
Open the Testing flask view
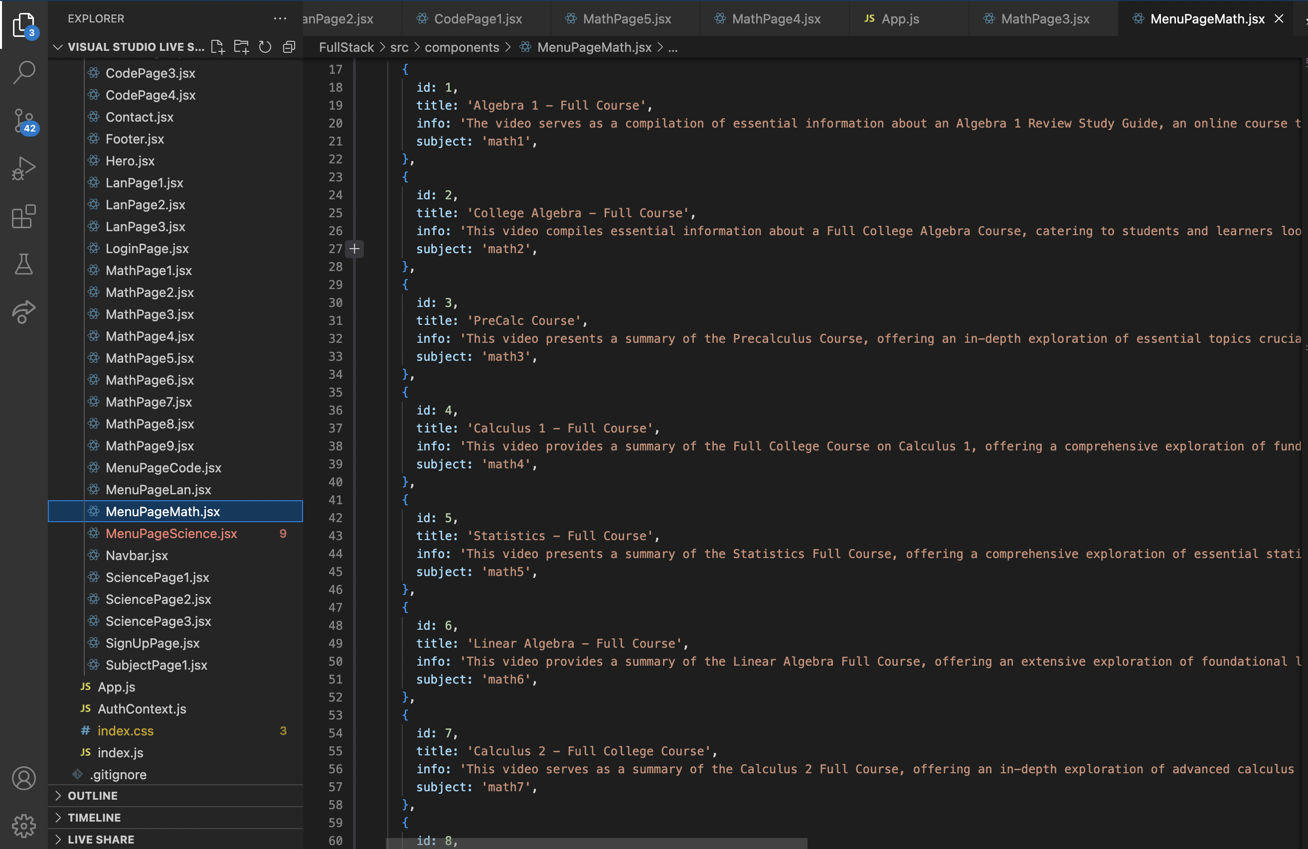tap(23, 265)
